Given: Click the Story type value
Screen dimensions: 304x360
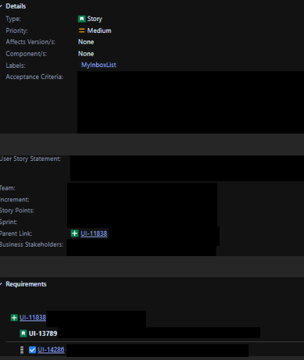Looking at the screenshot, I should click(x=95, y=19).
